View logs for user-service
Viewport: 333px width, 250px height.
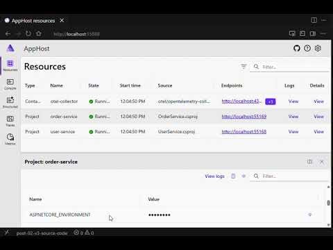click(293, 131)
